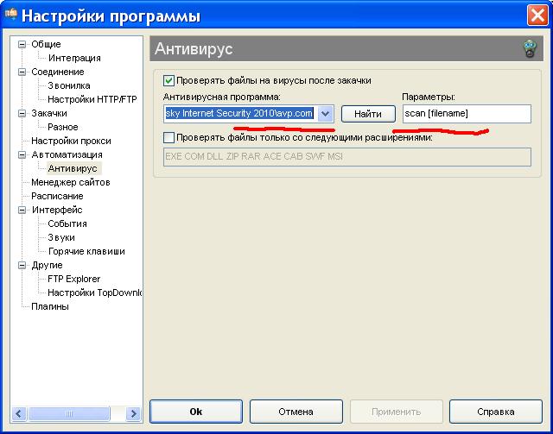Open the Антивирусная программа path dropdown arrow
553x434 pixels.
(325, 114)
